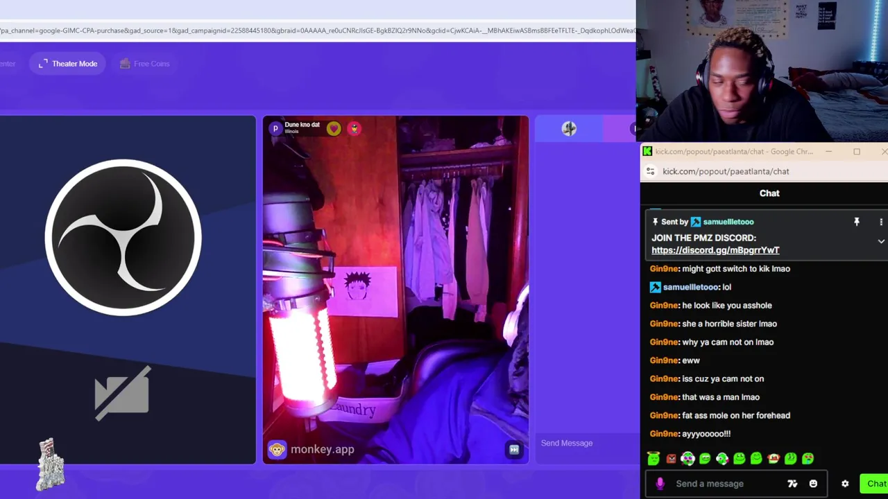Click the 'she a horrible sister lmao' message

729,324
